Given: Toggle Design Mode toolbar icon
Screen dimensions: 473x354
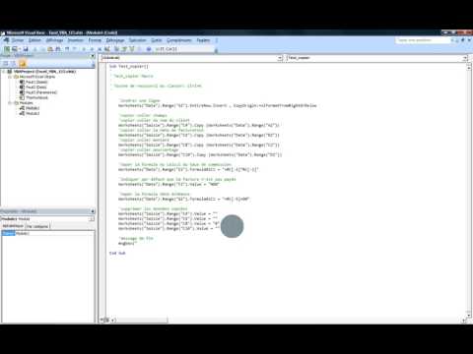Looking at the screenshot, I should click(107, 49).
